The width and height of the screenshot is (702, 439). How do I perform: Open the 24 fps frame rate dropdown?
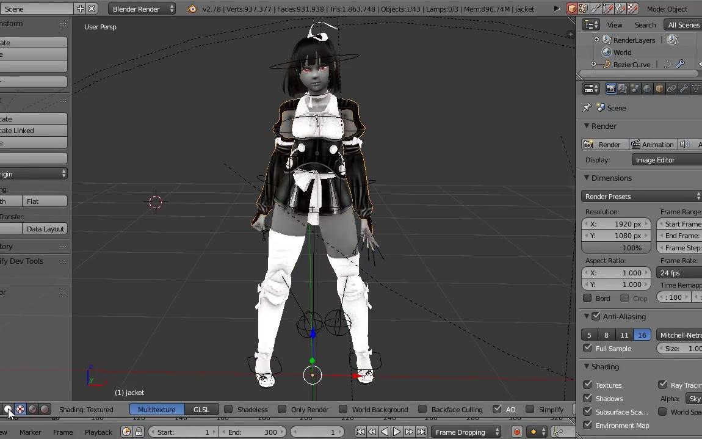[x=679, y=272]
